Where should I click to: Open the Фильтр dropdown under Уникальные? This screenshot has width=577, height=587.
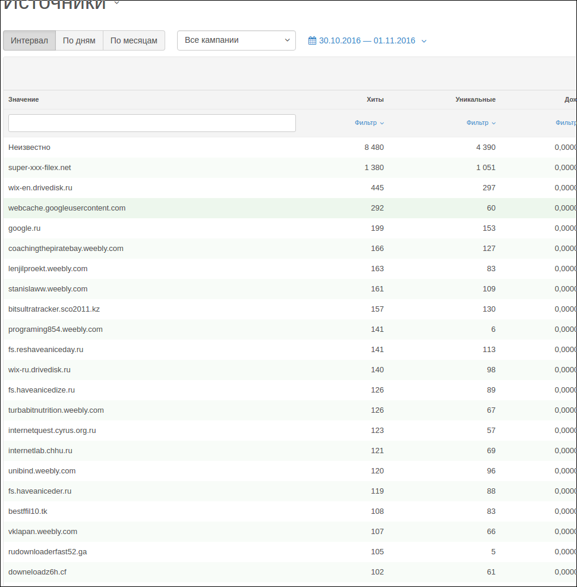point(481,123)
